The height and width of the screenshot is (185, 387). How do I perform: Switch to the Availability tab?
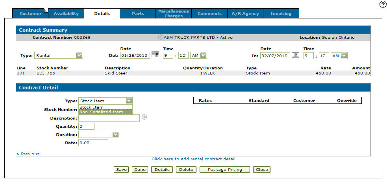click(66, 13)
